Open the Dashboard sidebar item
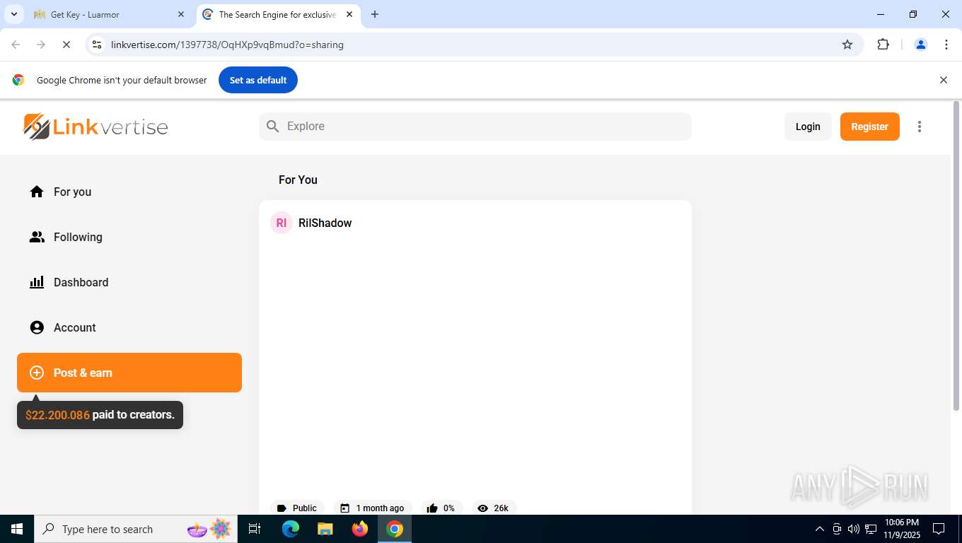 point(129,282)
